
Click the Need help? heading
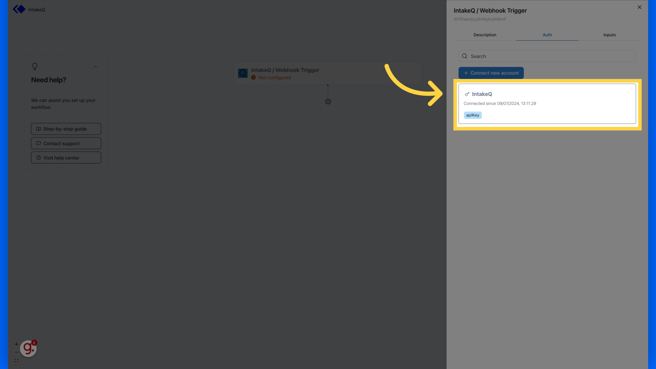point(49,80)
